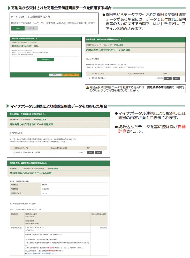Click the warning triangle icon in the notice
The height and width of the screenshot is (258, 190).
(x=87, y=88)
